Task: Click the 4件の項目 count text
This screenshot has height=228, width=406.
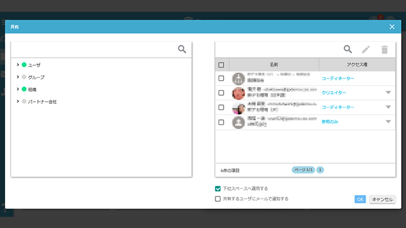Action: [x=230, y=170]
